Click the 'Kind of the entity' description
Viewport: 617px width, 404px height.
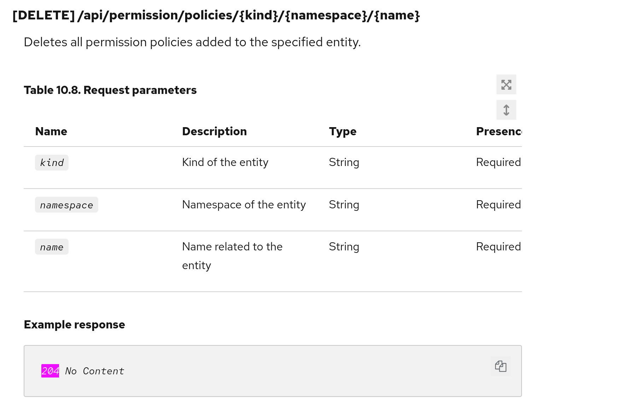pyautogui.click(x=225, y=162)
